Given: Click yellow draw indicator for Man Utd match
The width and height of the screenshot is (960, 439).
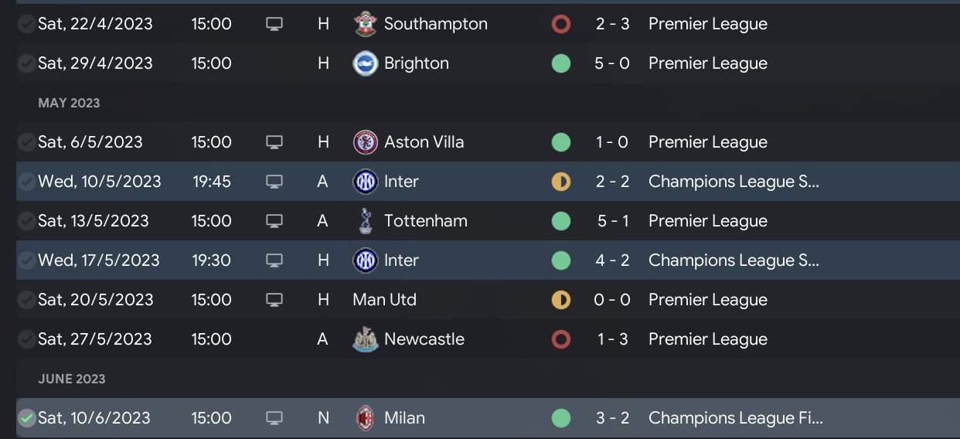Looking at the screenshot, I should point(561,300).
